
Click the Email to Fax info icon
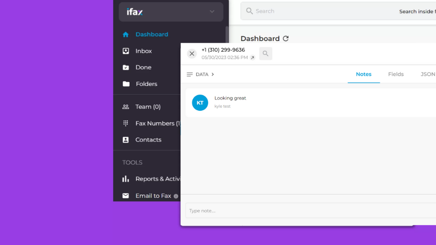pos(176,196)
